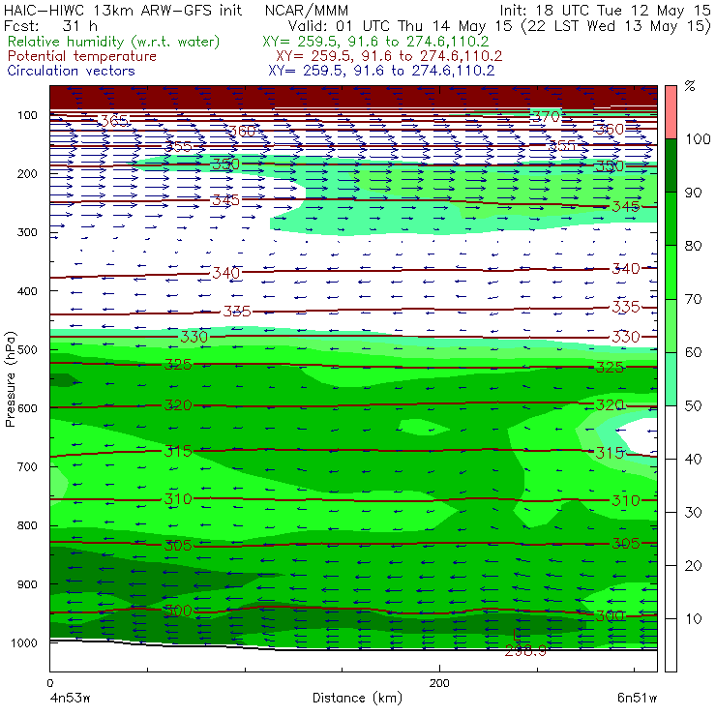Click the red XY coordinates text
This screenshot has height=716, width=716.
click(x=389, y=56)
